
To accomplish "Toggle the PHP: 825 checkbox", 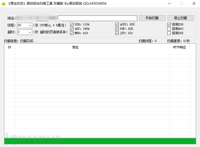I will 117,29.
